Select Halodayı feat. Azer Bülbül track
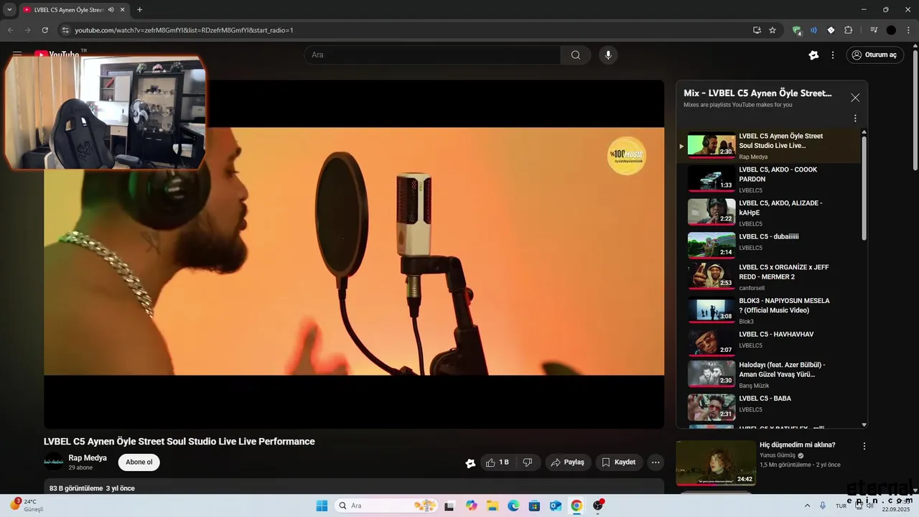This screenshot has width=919, height=517. tap(768, 374)
